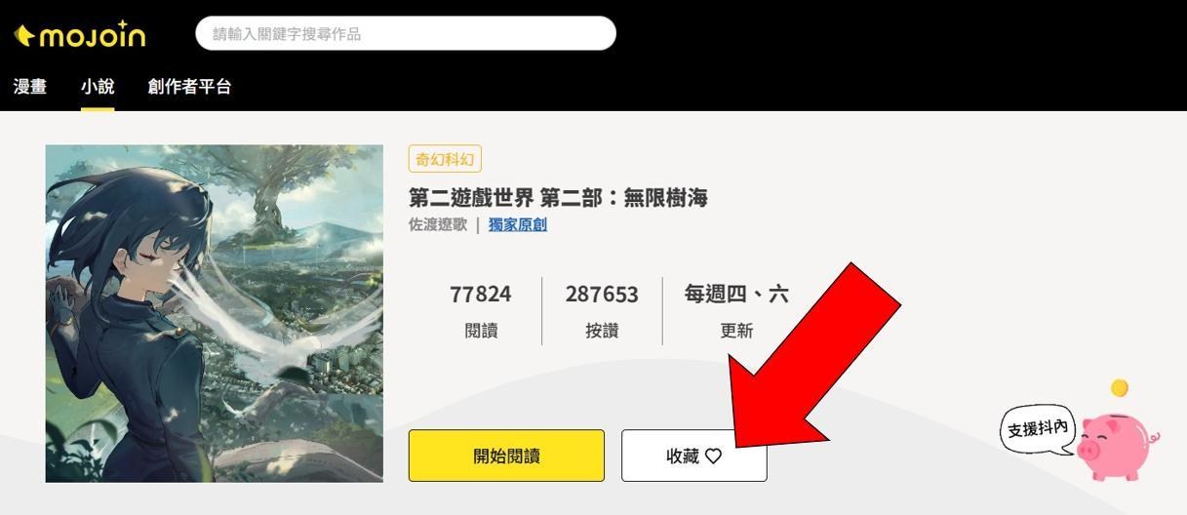Image resolution: width=1187 pixels, height=515 pixels.
Task: Click the 287653 按讚 count
Action: (602, 311)
